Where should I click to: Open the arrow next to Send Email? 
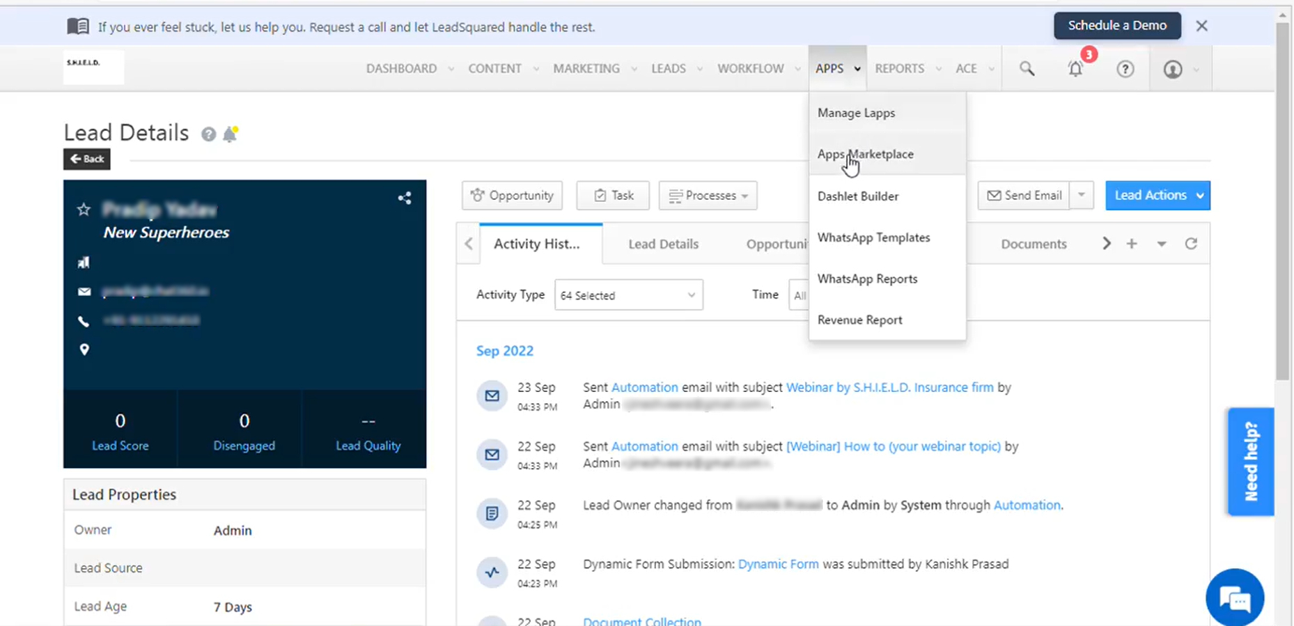(x=1082, y=196)
